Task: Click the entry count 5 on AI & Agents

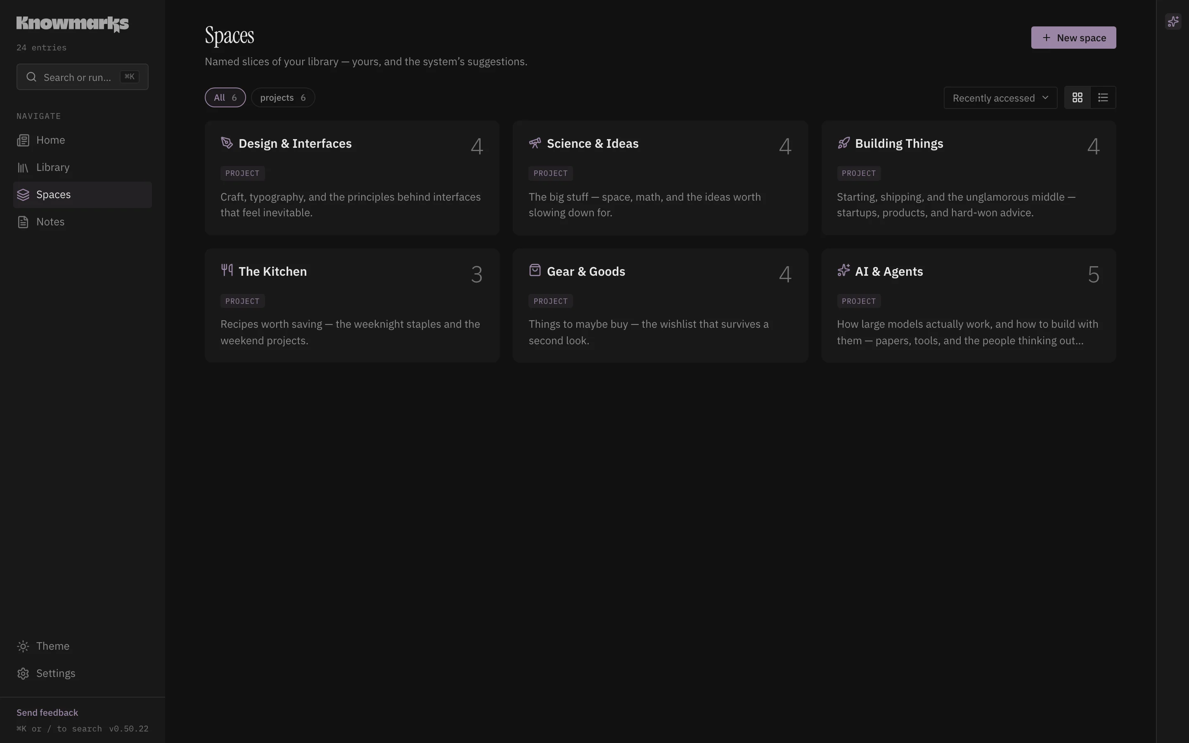Action: pos(1093,274)
